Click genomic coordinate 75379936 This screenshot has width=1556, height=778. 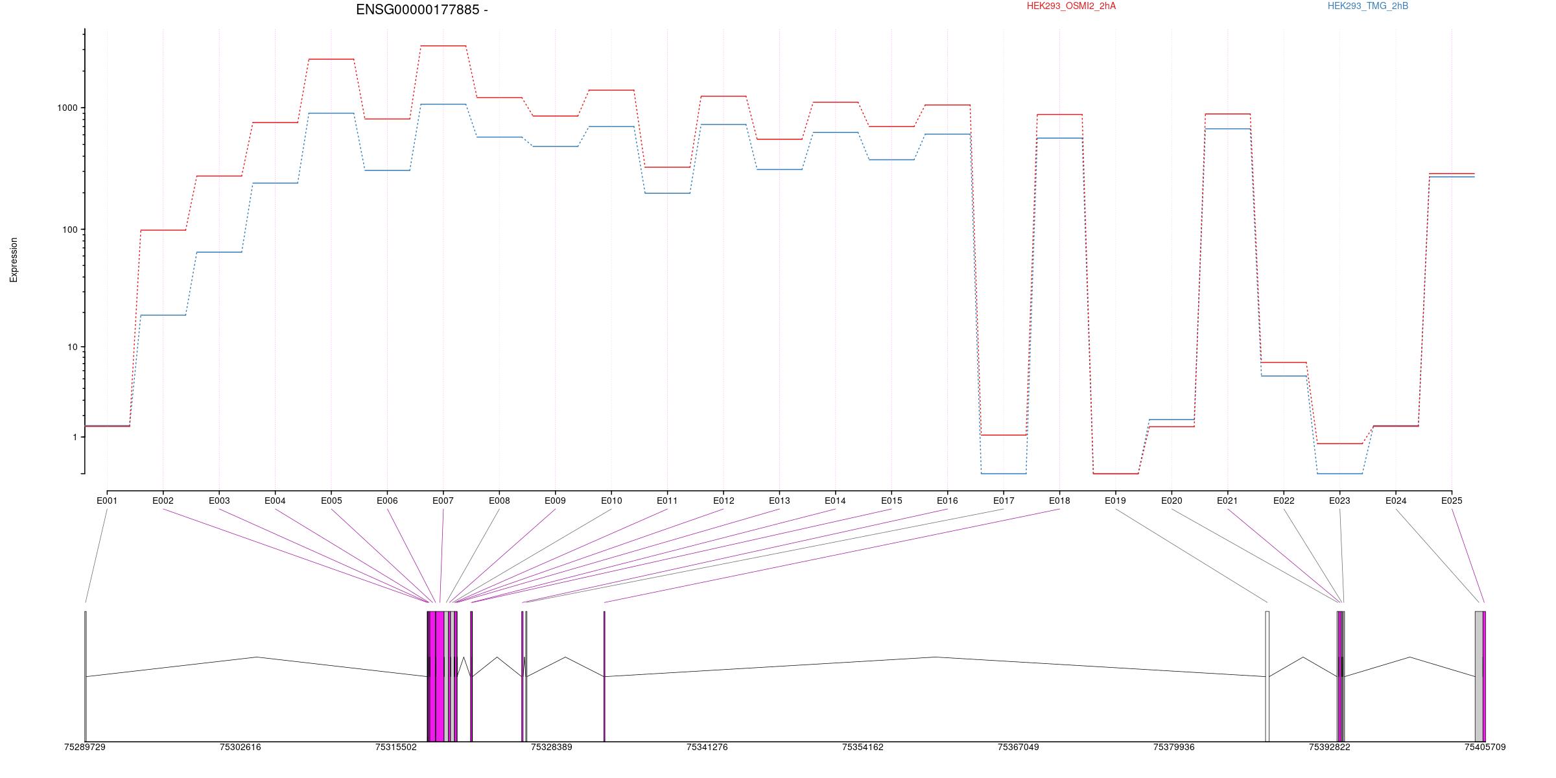coord(1174,748)
